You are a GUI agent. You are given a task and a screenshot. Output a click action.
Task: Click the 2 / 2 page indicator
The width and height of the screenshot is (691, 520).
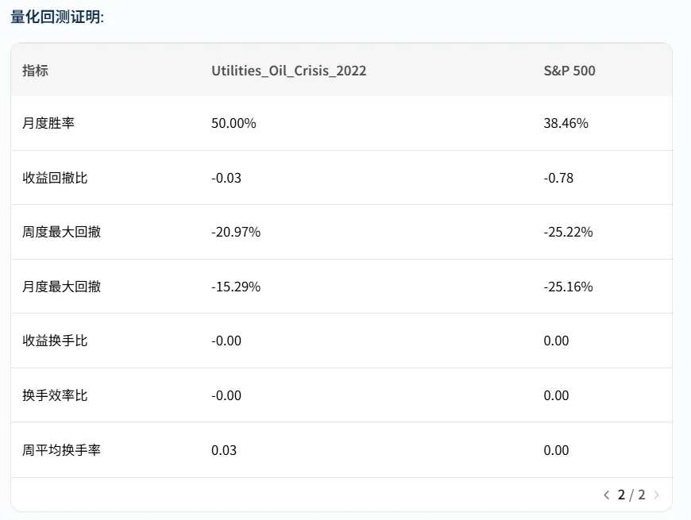(x=631, y=495)
